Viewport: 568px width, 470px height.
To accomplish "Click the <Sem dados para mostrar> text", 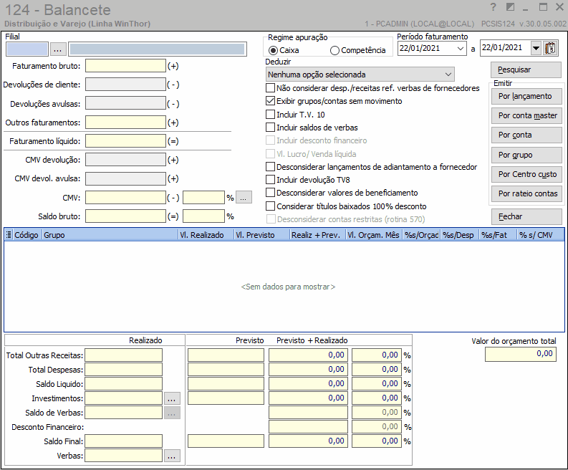I will pos(288,287).
